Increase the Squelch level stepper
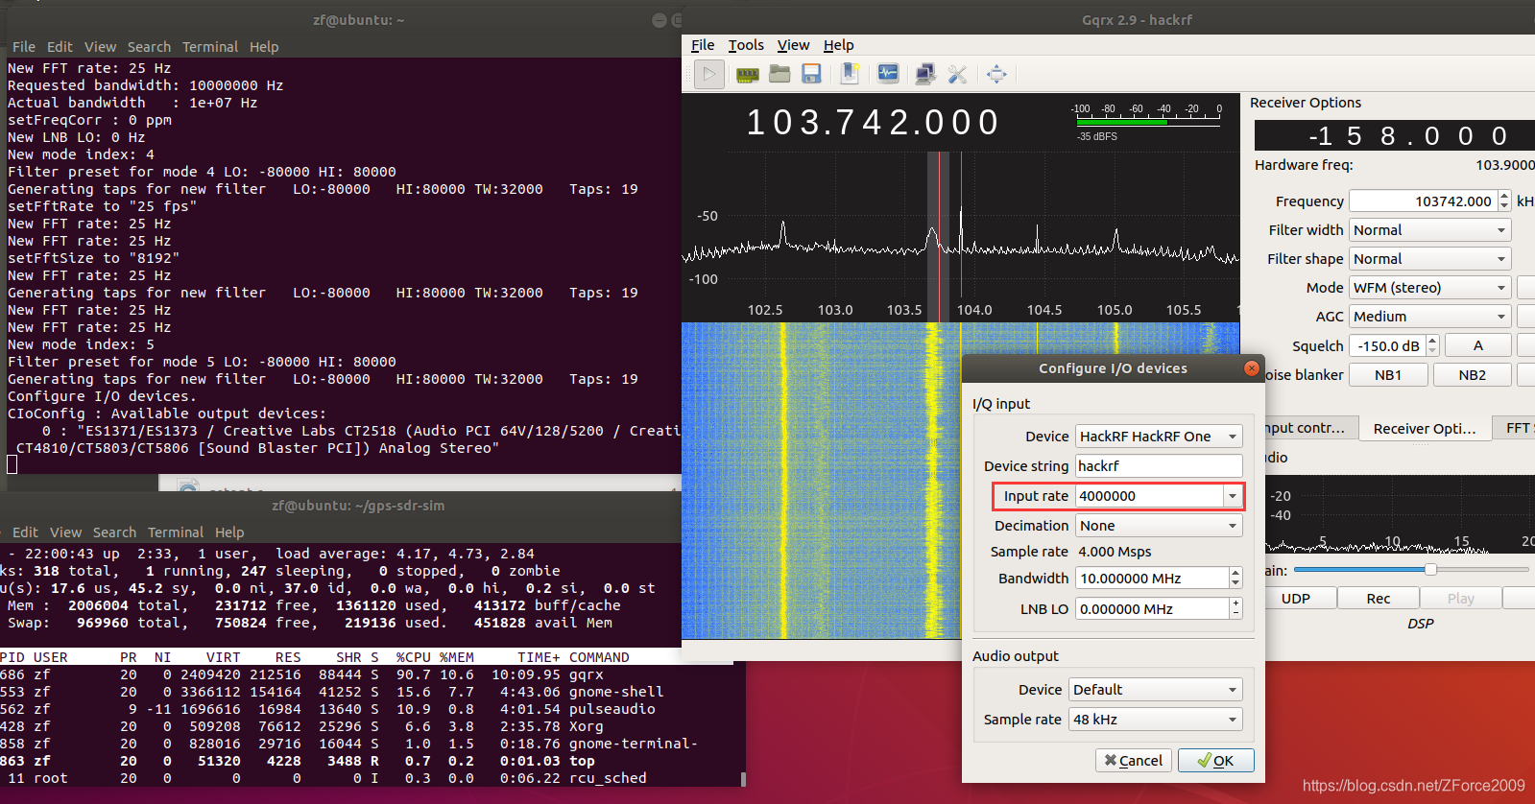The width and height of the screenshot is (1535, 804). point(1432,341)
